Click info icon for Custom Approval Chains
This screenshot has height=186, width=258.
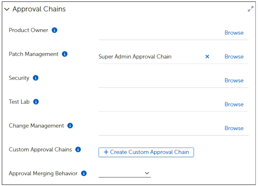tap(78, 150)
